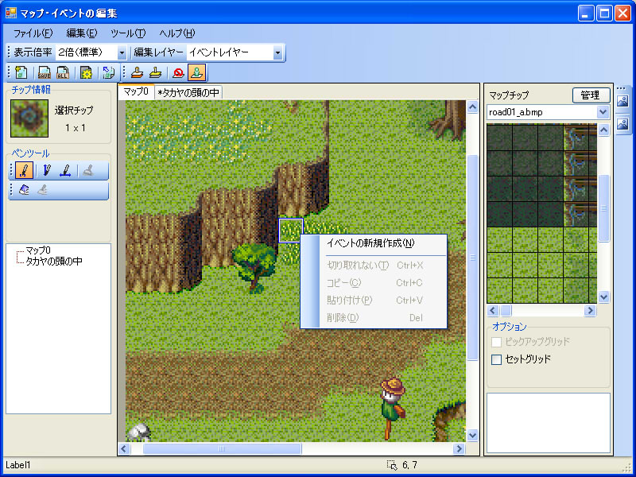Click the lower image icon on right sidebar
This screenshot has width=636, height=477.
pyautogui.click(x=622, y=124)
